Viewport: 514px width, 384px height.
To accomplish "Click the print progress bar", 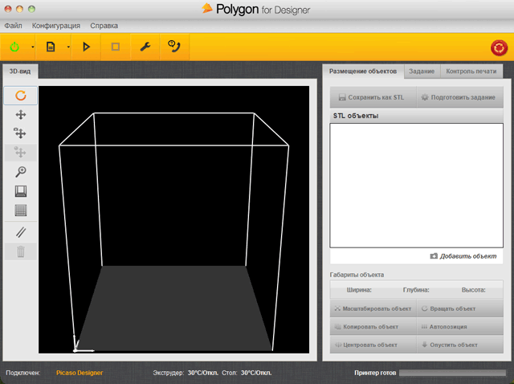I will 452,373.
